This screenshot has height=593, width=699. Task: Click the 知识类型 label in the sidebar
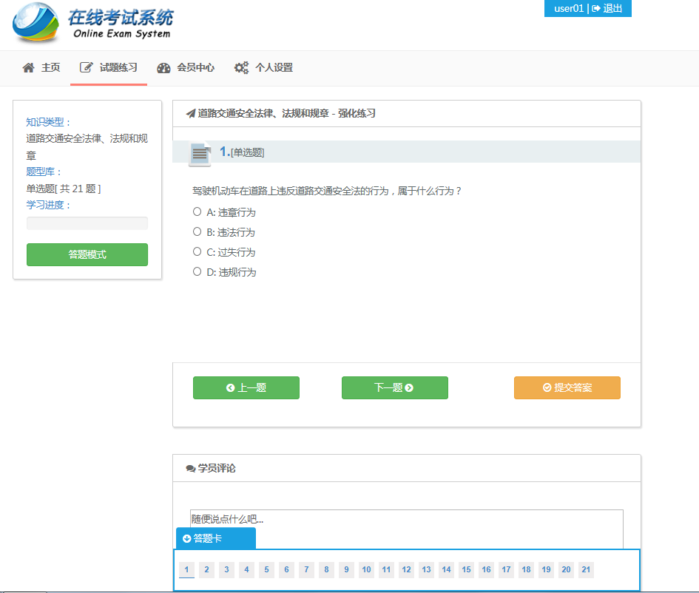[47, 122]
